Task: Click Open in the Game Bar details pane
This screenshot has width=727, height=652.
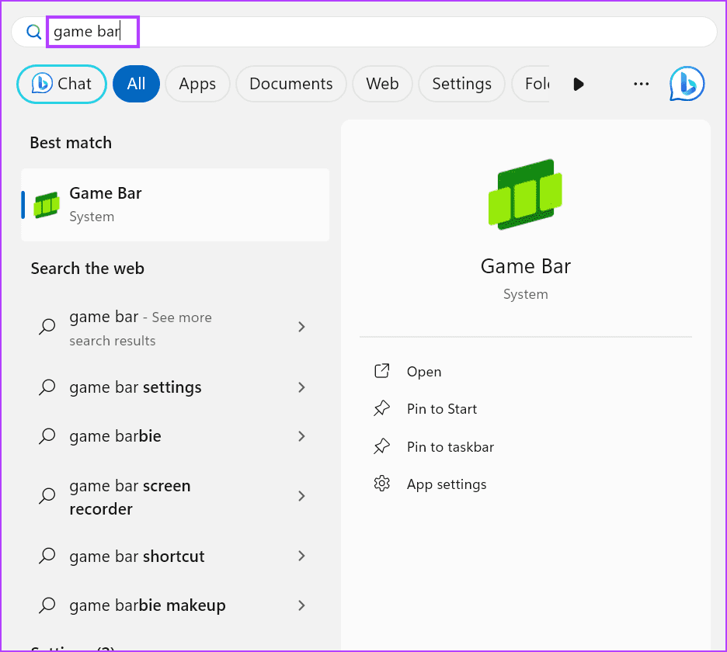Action: (424, 372)
